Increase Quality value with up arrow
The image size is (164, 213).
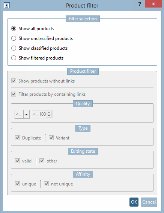(x=49, y=112)
